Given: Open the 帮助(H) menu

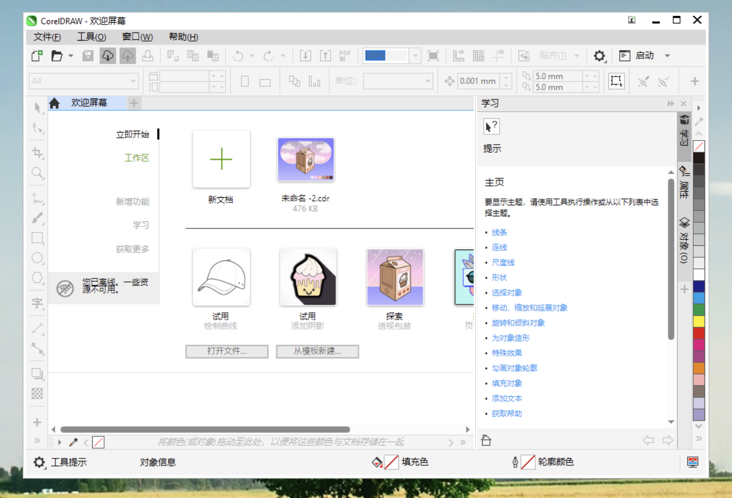Looking at the screenshot, I should pyautogui.click(x=183, y=37).
